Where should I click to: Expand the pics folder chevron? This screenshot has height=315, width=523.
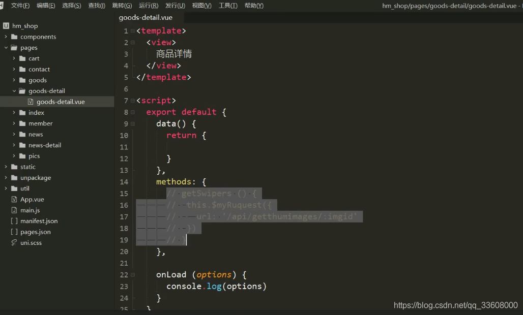tap(14, 156)
